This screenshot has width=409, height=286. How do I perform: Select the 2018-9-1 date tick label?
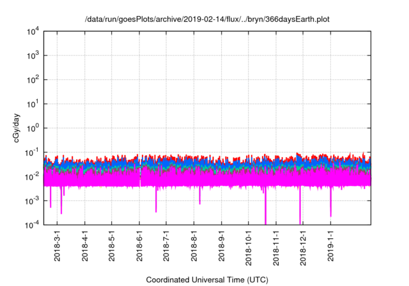tap(221, 246)
